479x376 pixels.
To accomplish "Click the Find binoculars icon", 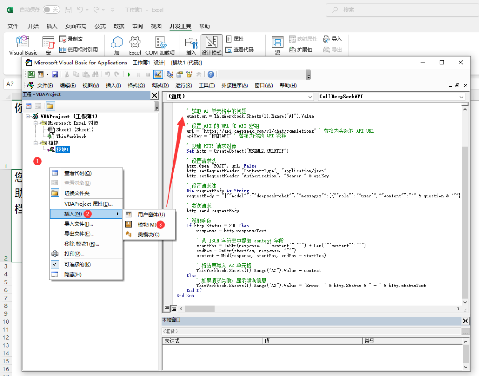I will (96, 74).
